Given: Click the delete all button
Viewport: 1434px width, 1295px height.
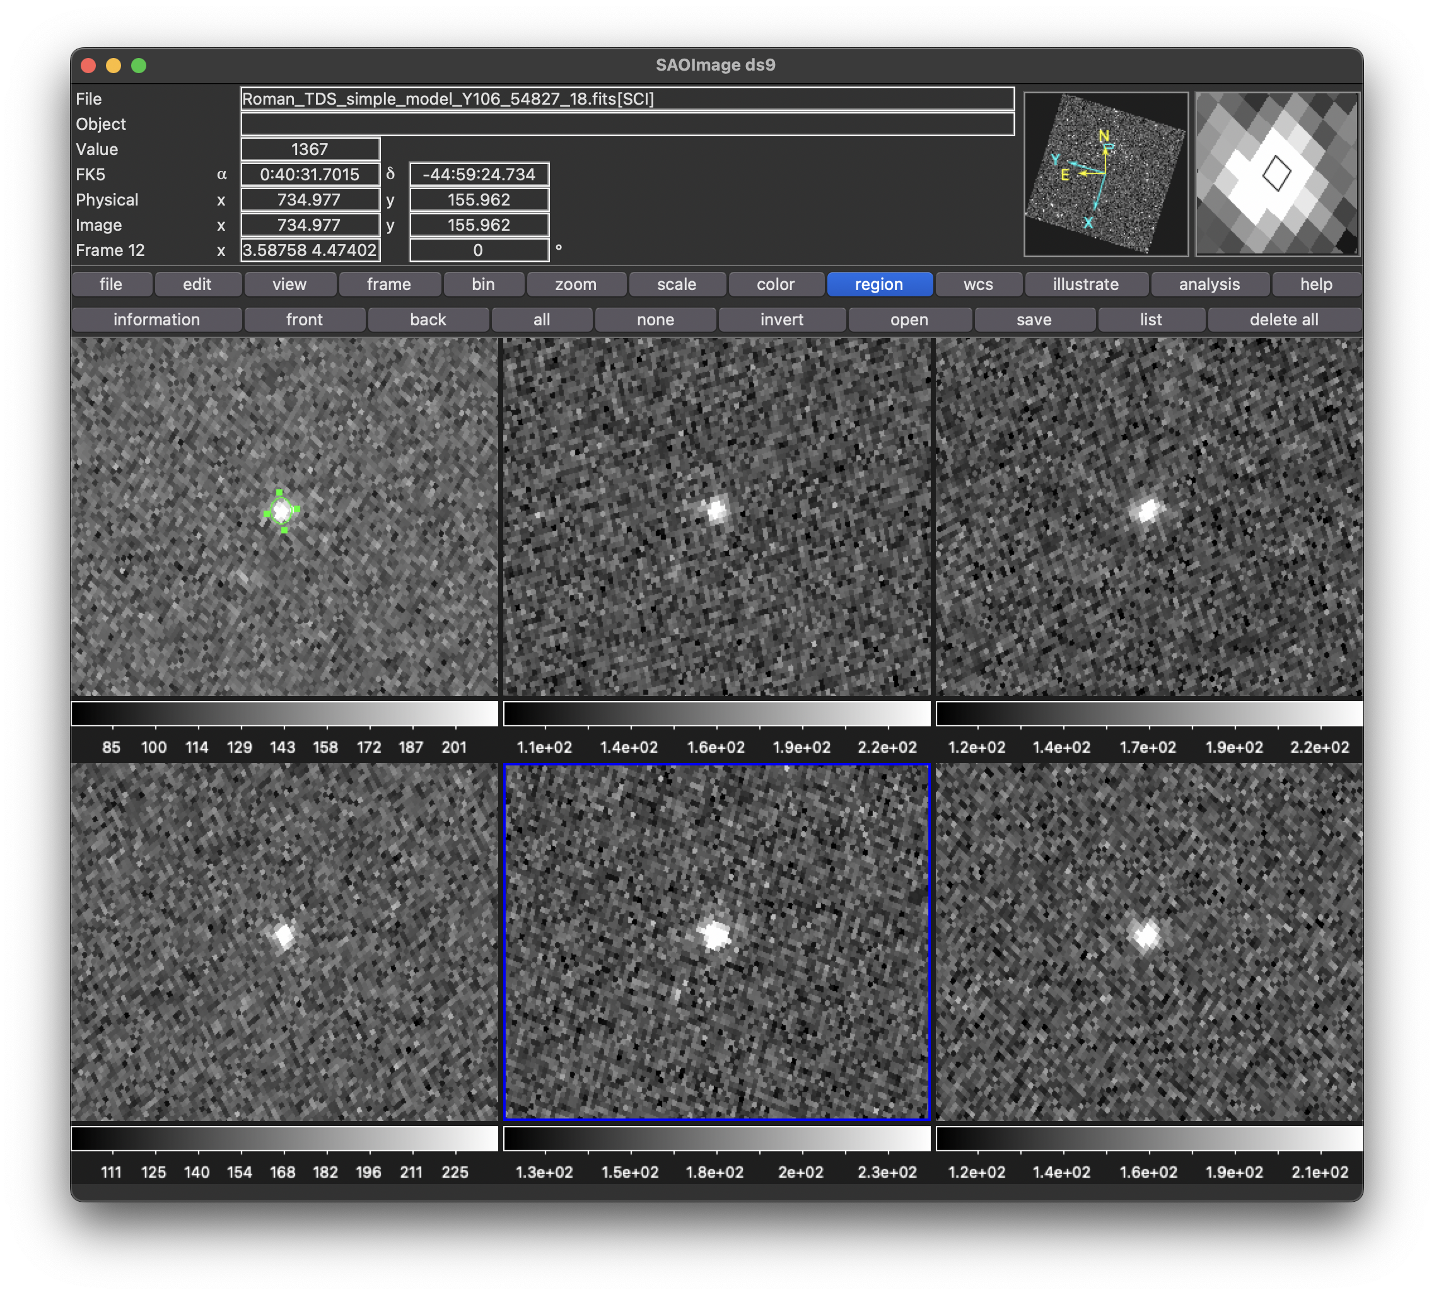Looking at the screenshot, I should coord(1284,319).
